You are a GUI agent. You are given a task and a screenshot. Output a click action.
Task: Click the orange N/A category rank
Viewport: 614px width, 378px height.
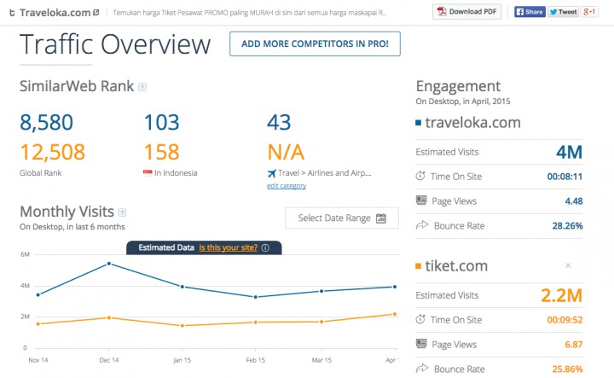point(286,152)
